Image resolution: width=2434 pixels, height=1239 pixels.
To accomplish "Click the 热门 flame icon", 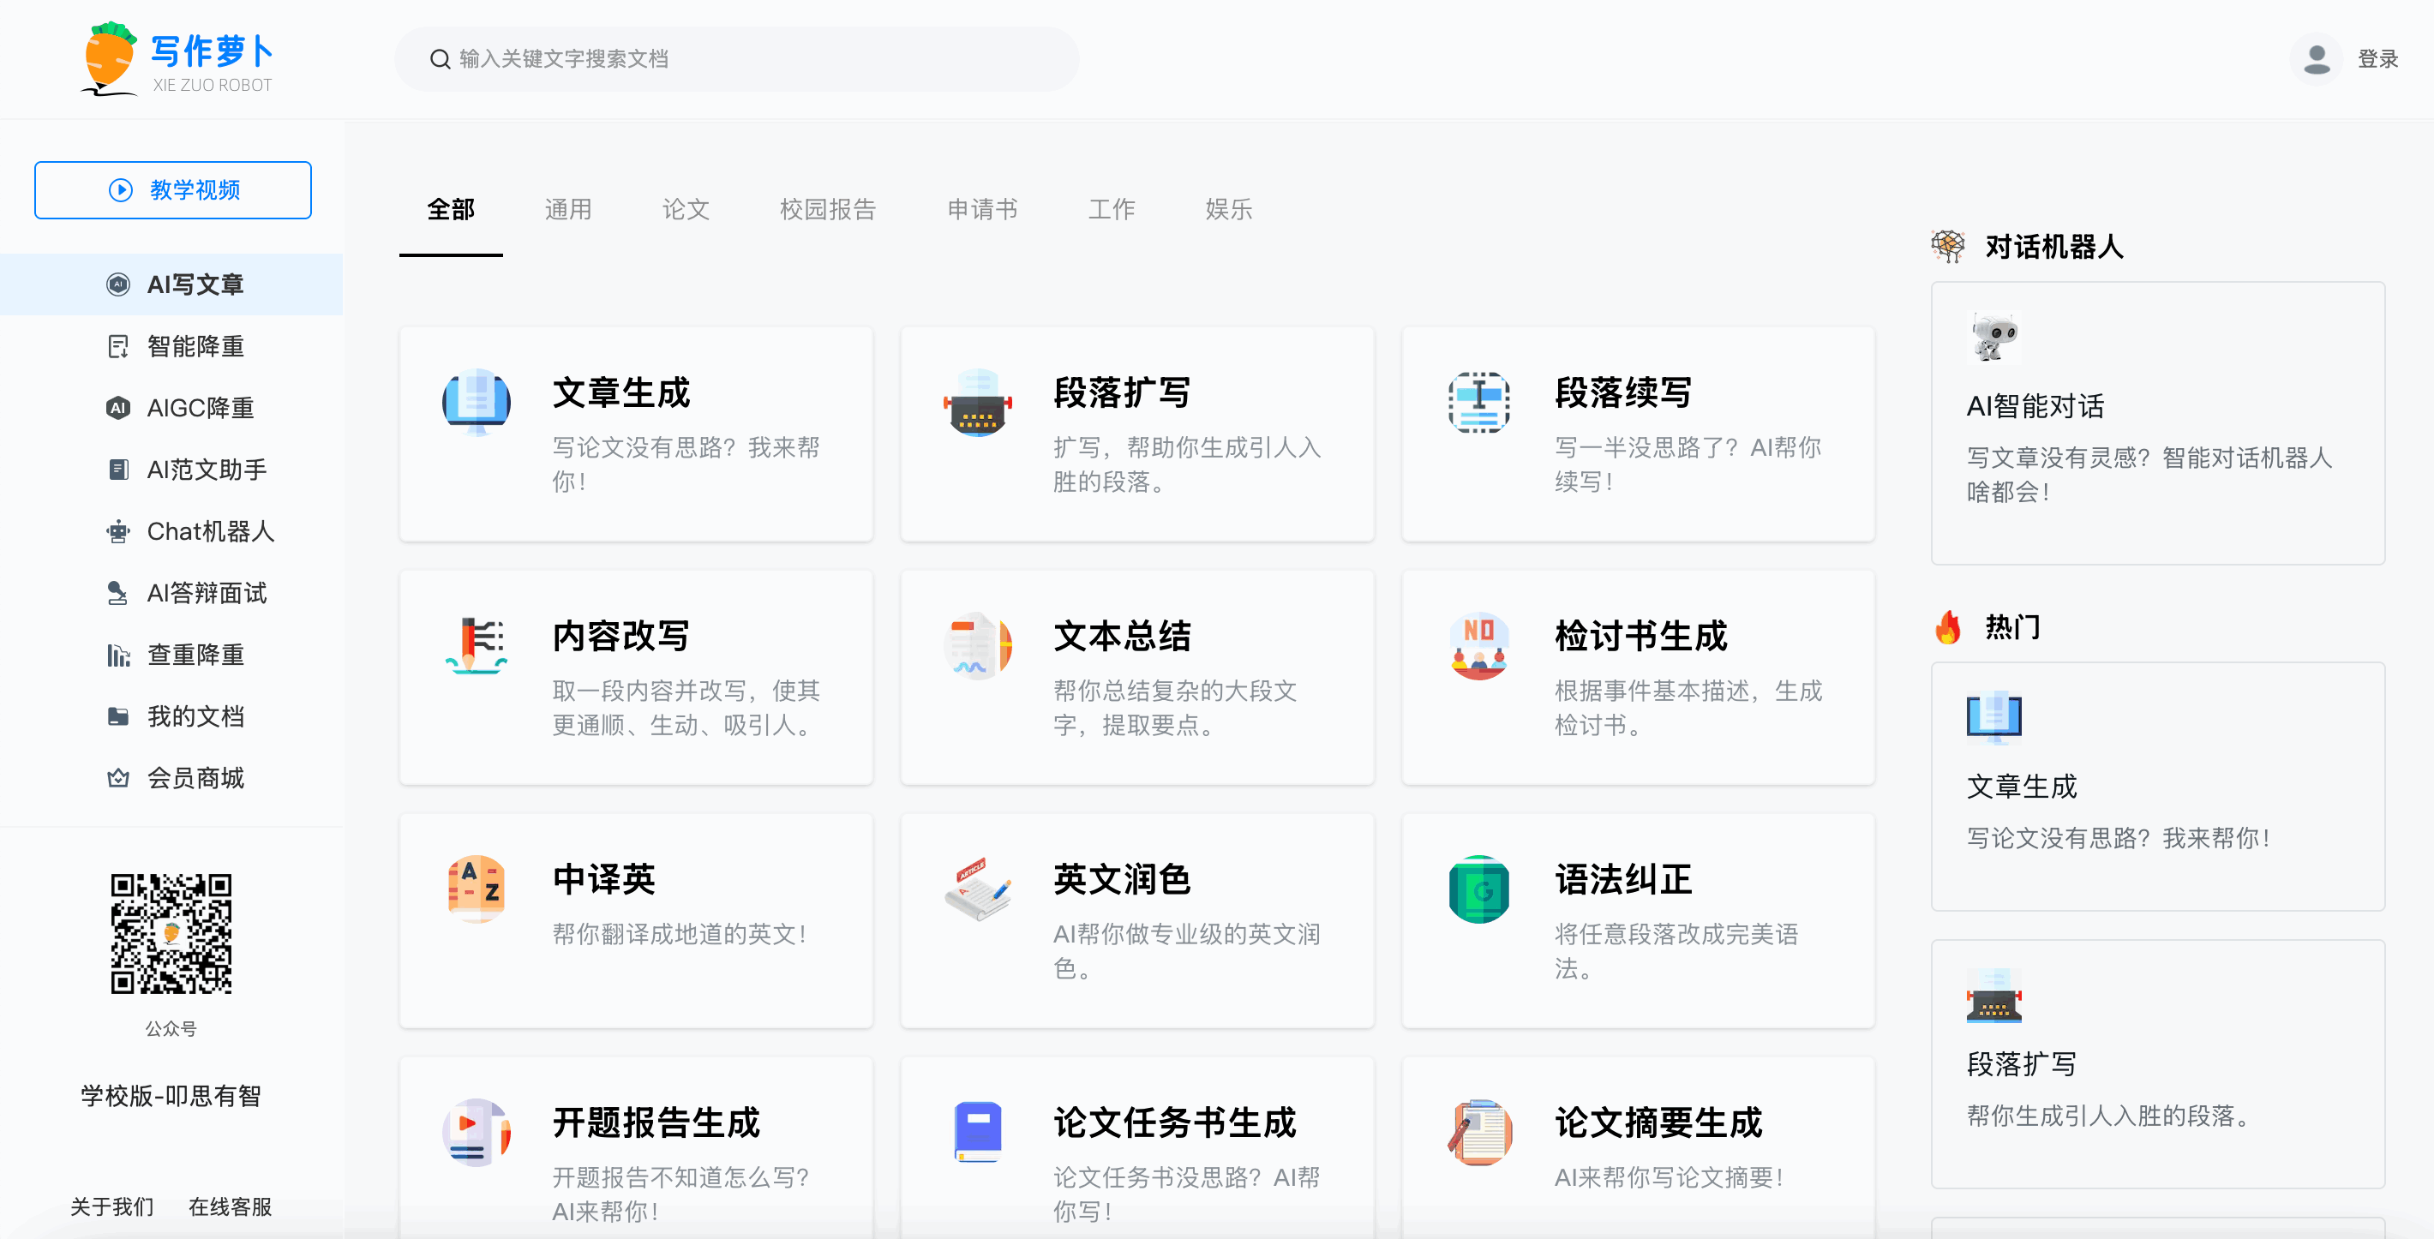I will click(1948, 627).
